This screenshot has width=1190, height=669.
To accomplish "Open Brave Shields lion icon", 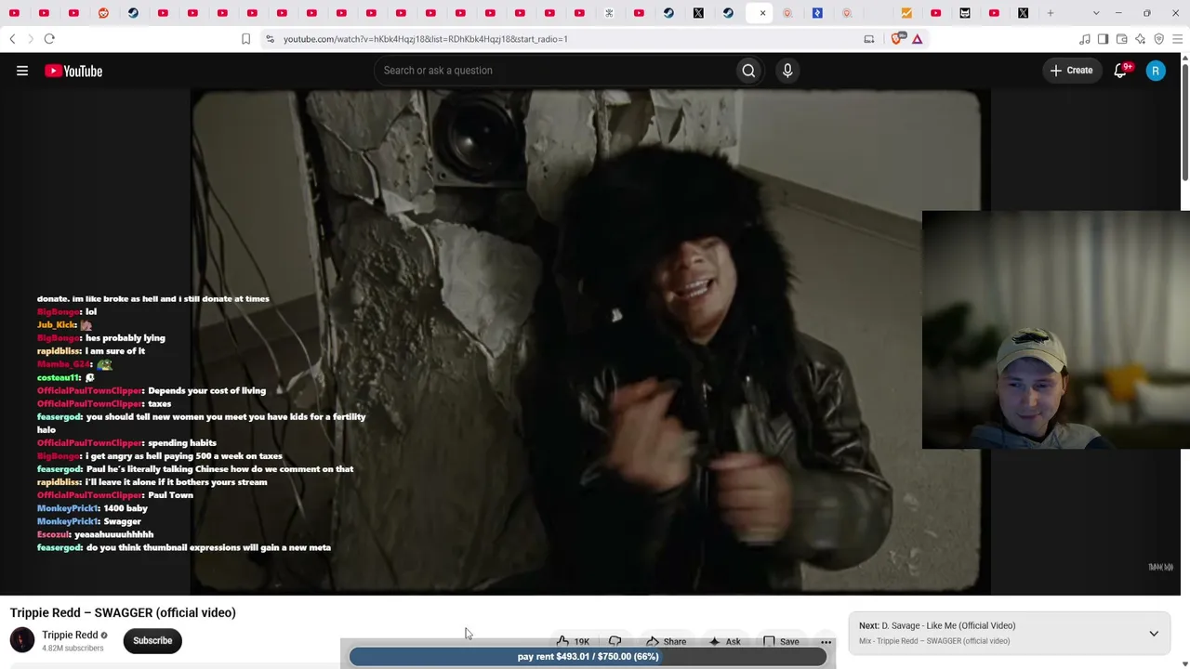I will (898, 39).
